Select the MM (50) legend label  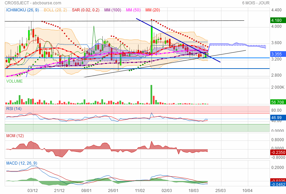click(x=133, y=10)
